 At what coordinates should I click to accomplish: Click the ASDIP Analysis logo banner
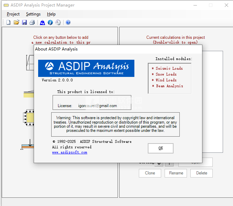[86, 68]
